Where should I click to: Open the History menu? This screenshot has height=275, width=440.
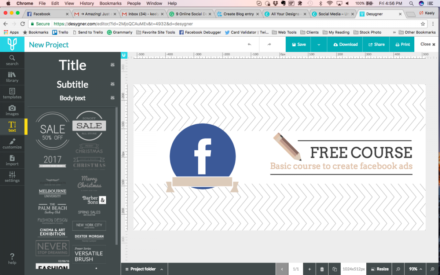click(x=87, y=3)
